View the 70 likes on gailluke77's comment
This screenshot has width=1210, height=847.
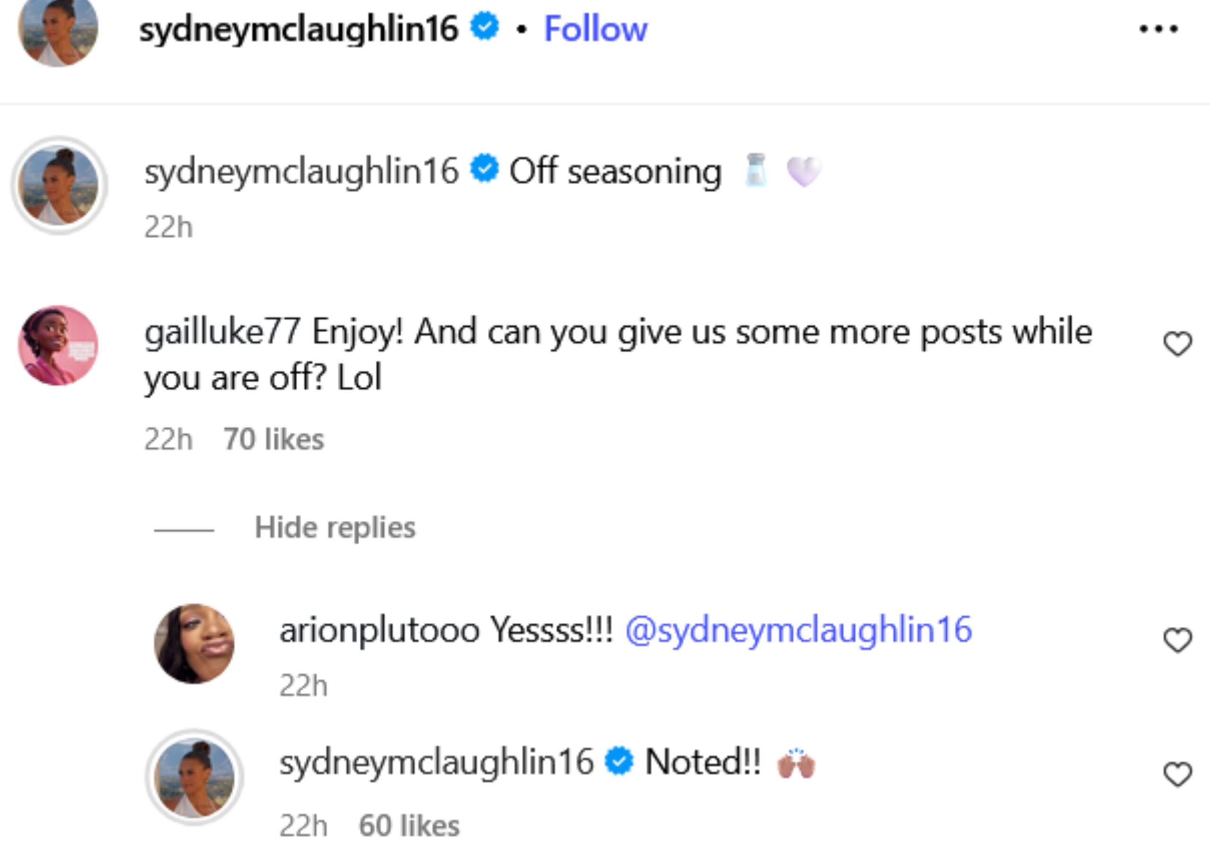(274, 439)
